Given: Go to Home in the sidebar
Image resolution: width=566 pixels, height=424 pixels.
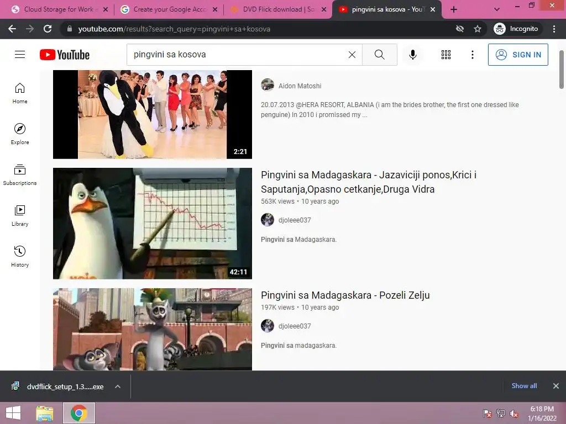Looking at the screenshot, I should (x=20, y=93).
